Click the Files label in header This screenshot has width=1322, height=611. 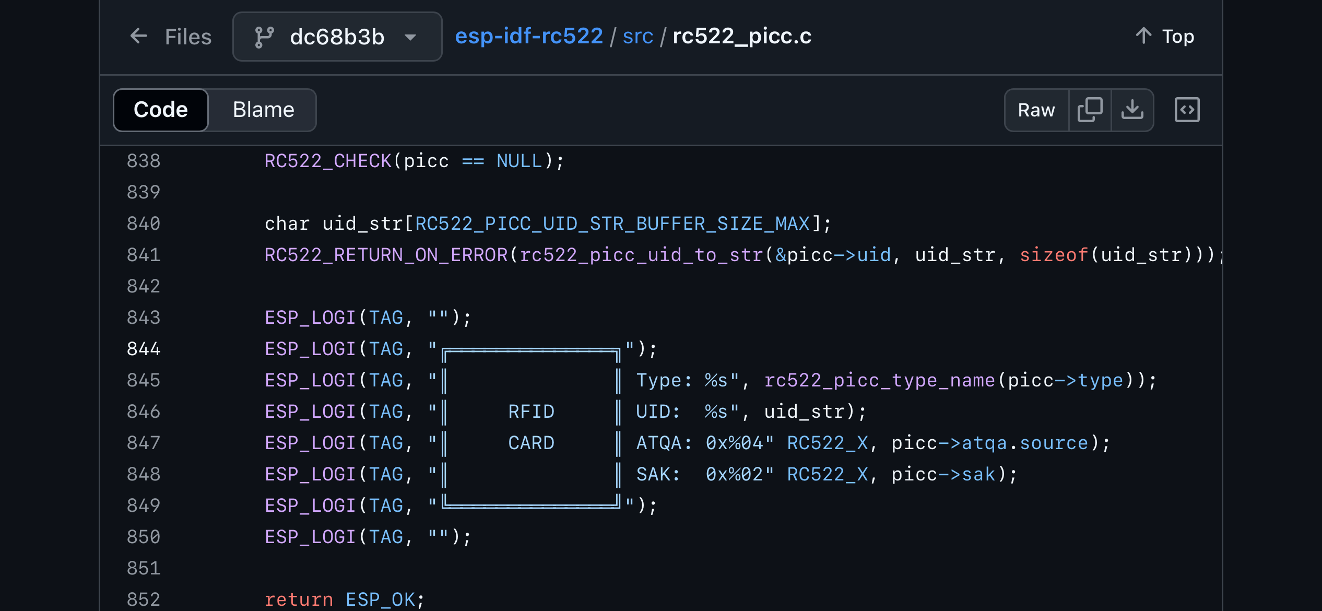point(188,37)
